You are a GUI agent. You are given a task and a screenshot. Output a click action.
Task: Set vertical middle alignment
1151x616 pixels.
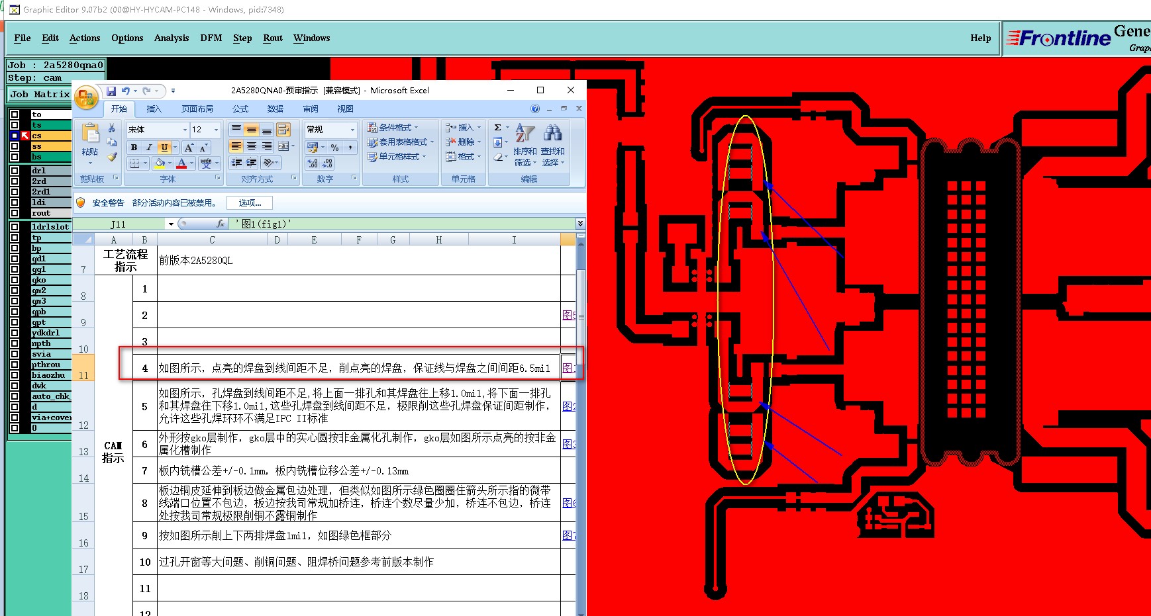[251, 130]
